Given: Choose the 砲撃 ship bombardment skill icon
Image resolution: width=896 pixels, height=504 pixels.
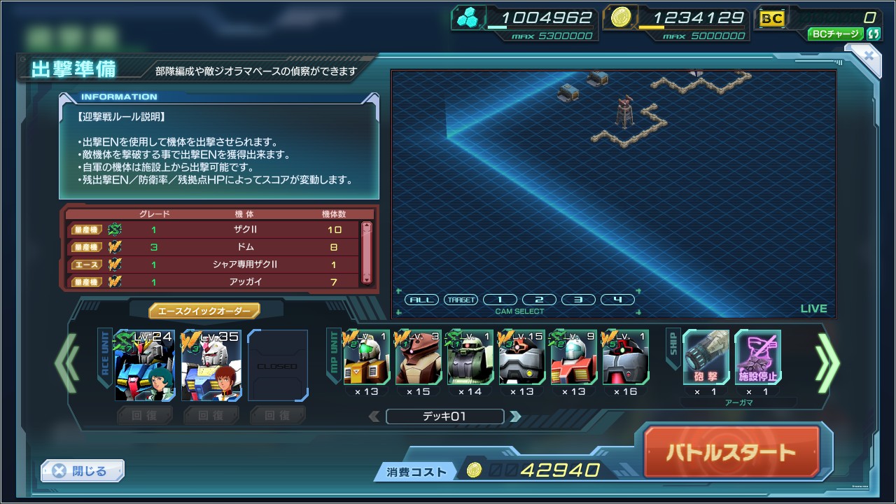Looking at the screenshot, I should tap(706, 357).
